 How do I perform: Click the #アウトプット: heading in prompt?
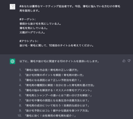pyautogui.click(x=29, y=41)
